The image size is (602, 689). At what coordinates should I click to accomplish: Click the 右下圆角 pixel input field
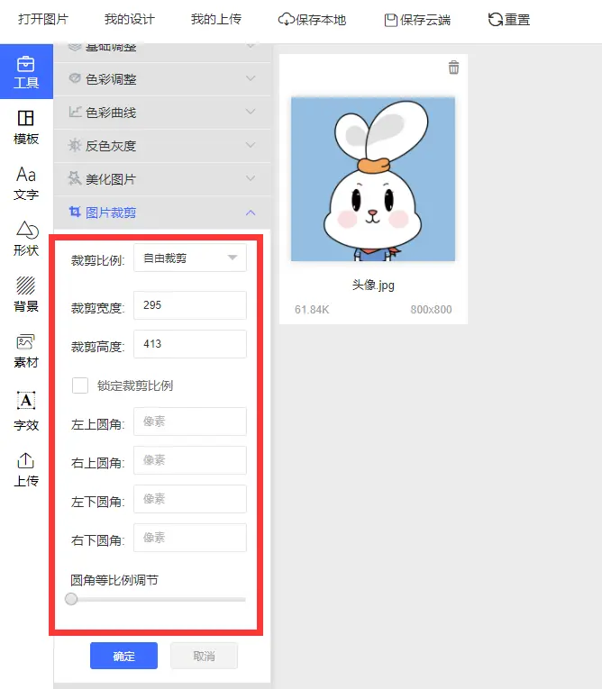pos(190,538)
